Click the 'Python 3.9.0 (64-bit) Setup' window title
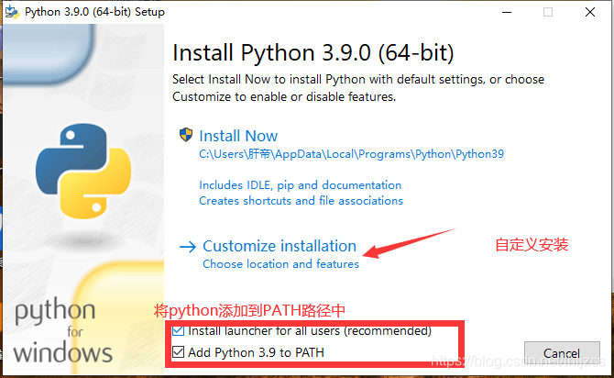The width and height of the screenshot is (614, 378). click(x=94, y=12)
